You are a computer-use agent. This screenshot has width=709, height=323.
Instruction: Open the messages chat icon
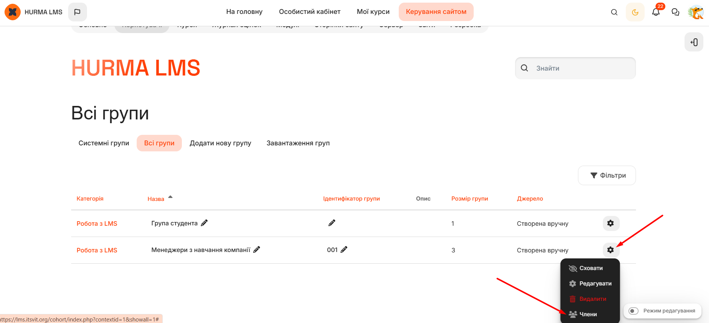coord(675,12)
